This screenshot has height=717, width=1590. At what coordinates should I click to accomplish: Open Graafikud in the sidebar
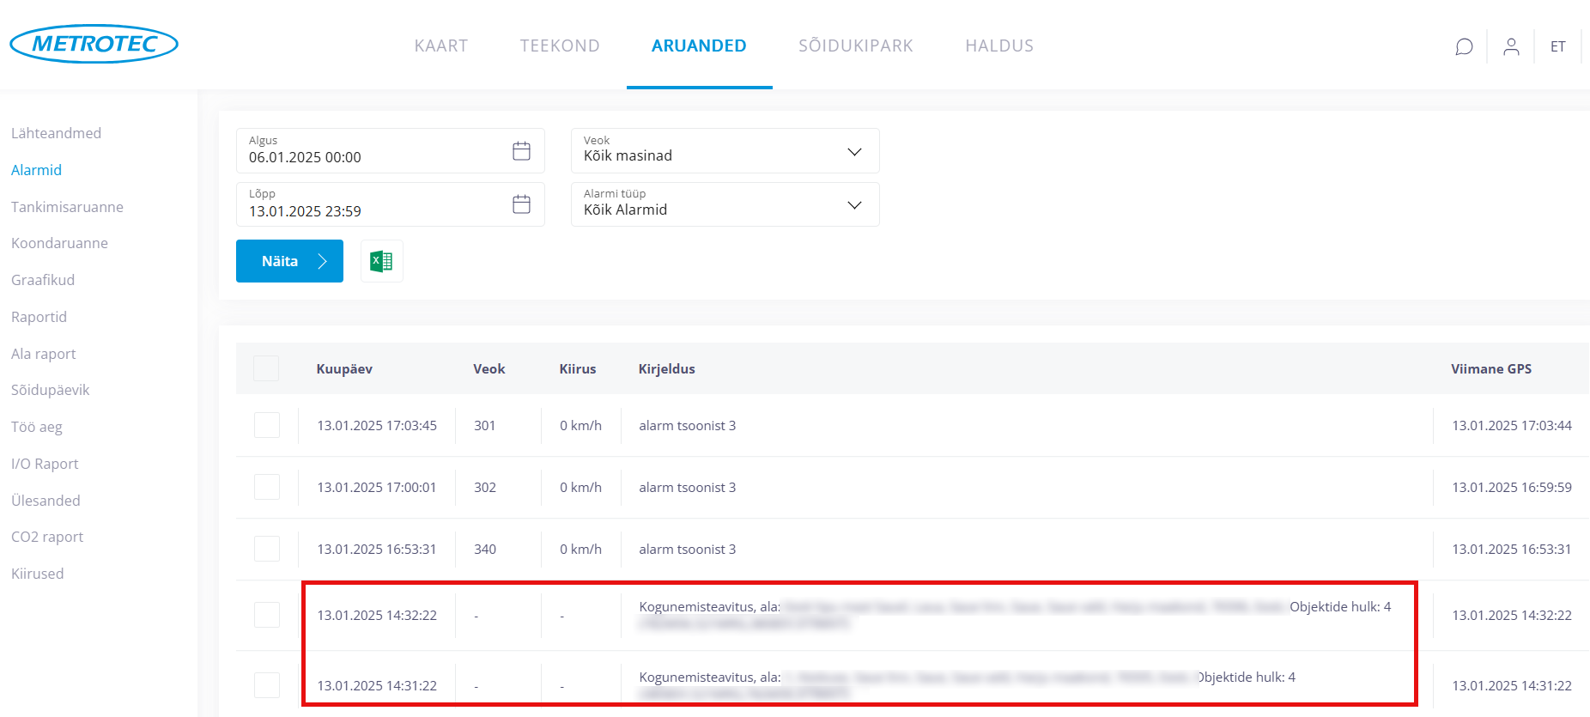[x=43, y=280]
